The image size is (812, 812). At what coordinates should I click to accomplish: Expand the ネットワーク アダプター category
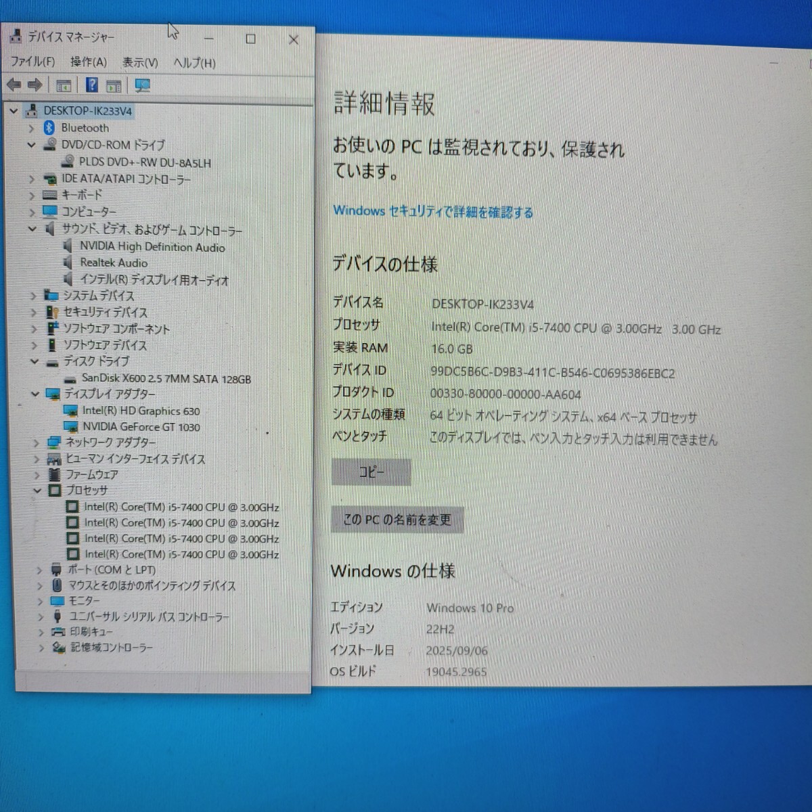(x=36, y=443)
